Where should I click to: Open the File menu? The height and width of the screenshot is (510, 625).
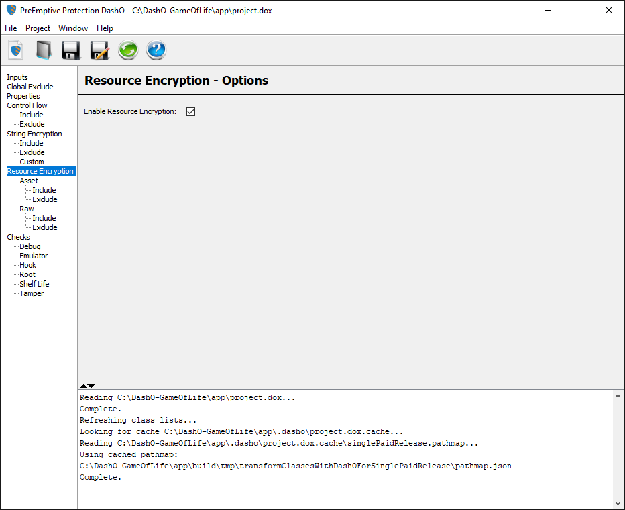pyautogui.click(x=11, y=28)
